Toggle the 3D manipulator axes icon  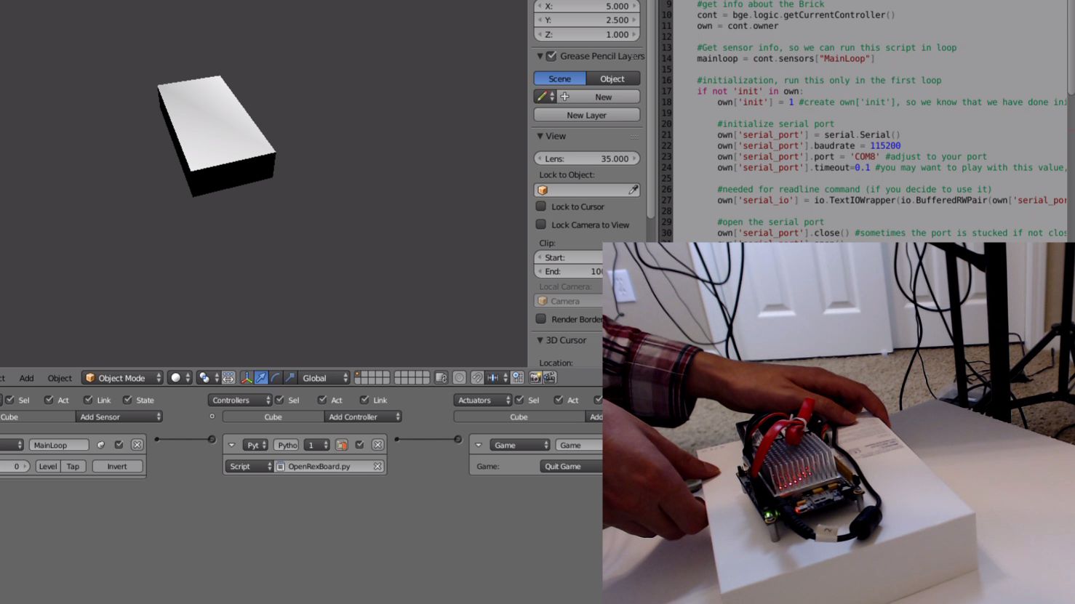pos(247,378)
